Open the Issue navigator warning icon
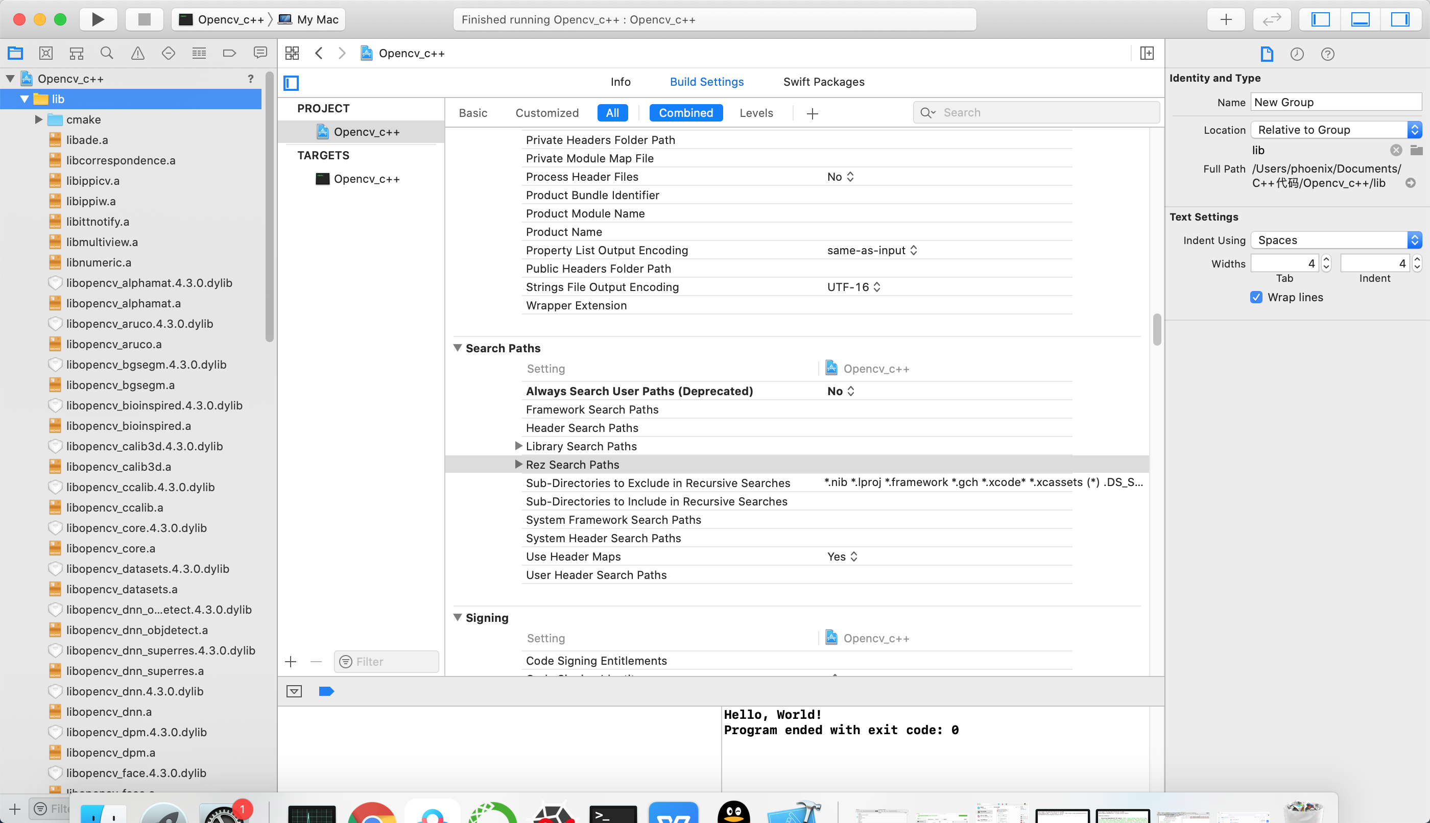 coord(137,53)
